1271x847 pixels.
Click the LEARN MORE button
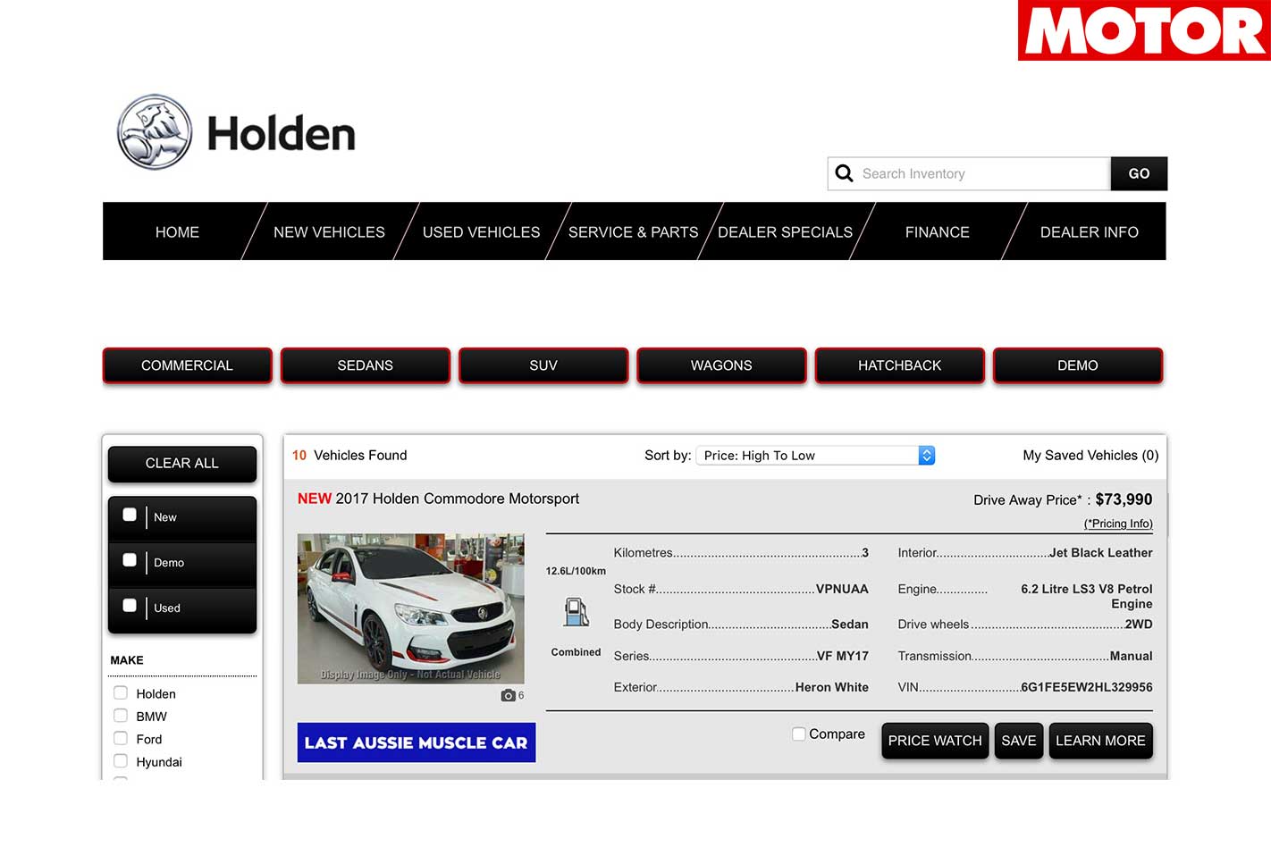click(1100, 741)
